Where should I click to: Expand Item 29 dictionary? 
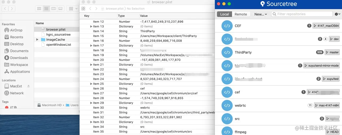pos(91,103)
